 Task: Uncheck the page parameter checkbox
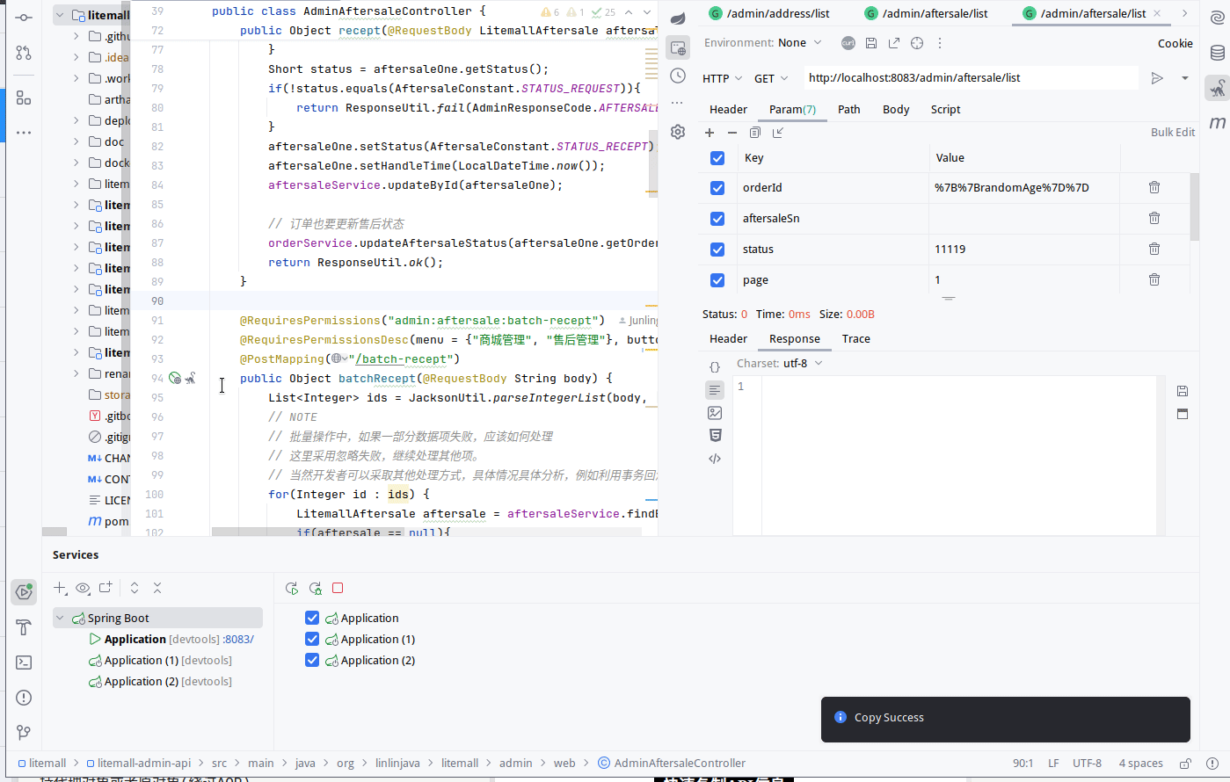tap(717, 280)
